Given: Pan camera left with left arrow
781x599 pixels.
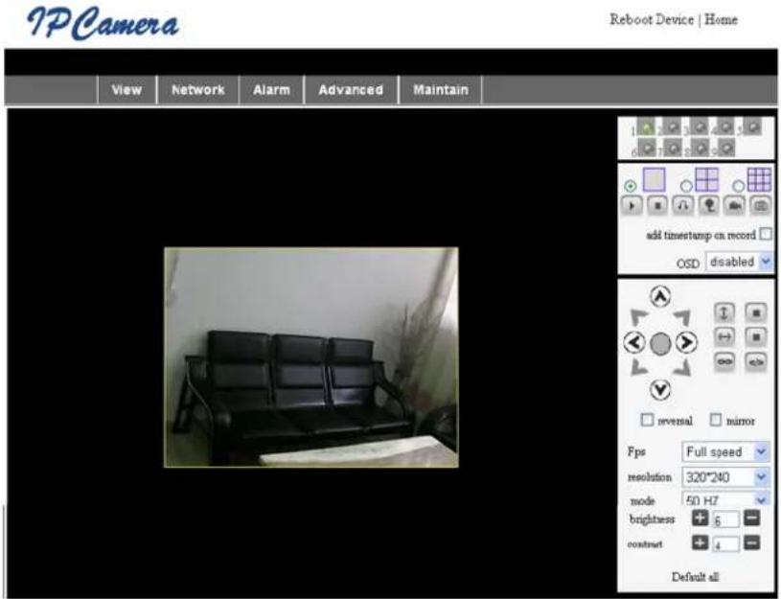Looking at the screenshot, I should pyautogui.click(x=634, y=343).
